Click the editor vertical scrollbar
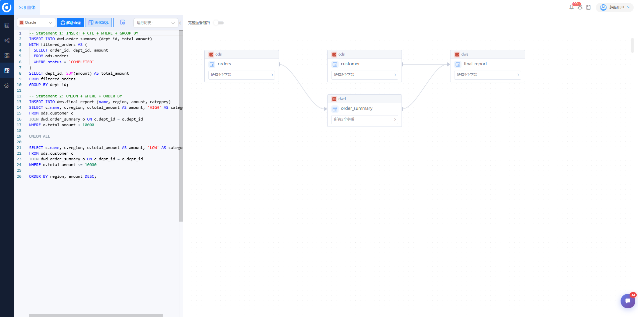 pyautogui.click(x=181, y=126)
